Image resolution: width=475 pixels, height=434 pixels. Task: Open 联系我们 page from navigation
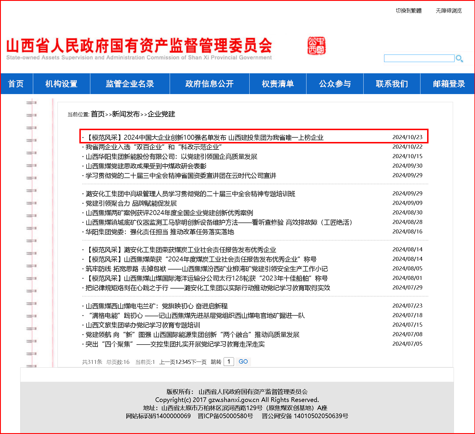(x=392, y=84)
